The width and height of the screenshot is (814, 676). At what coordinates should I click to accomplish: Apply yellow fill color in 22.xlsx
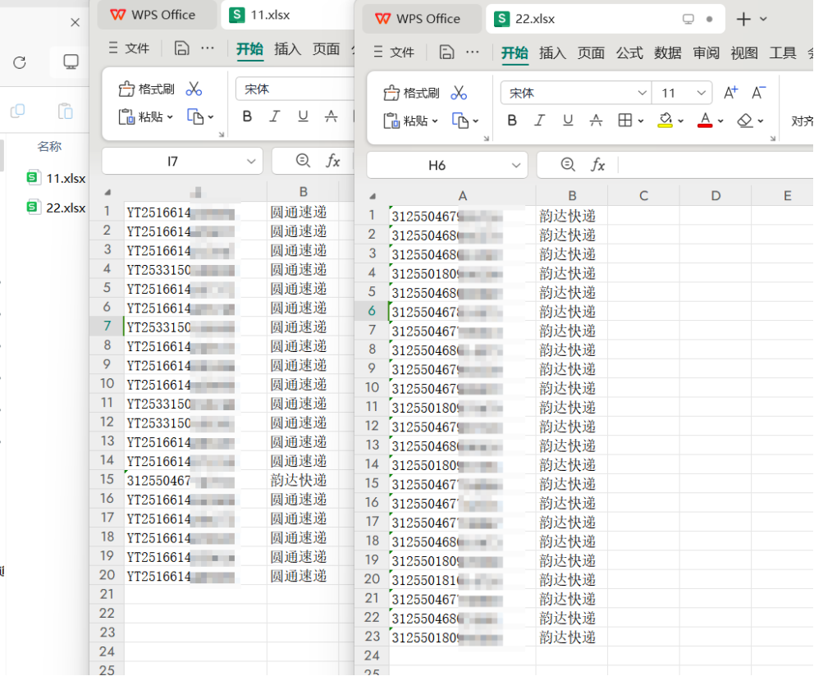pos(665,121)
